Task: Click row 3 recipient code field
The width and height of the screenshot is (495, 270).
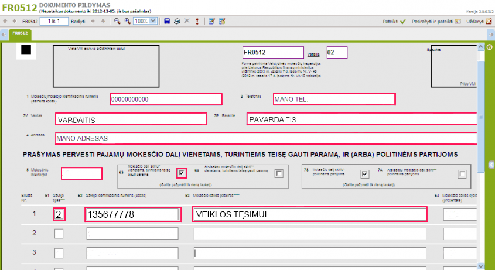Action: (x=132, y=253)
